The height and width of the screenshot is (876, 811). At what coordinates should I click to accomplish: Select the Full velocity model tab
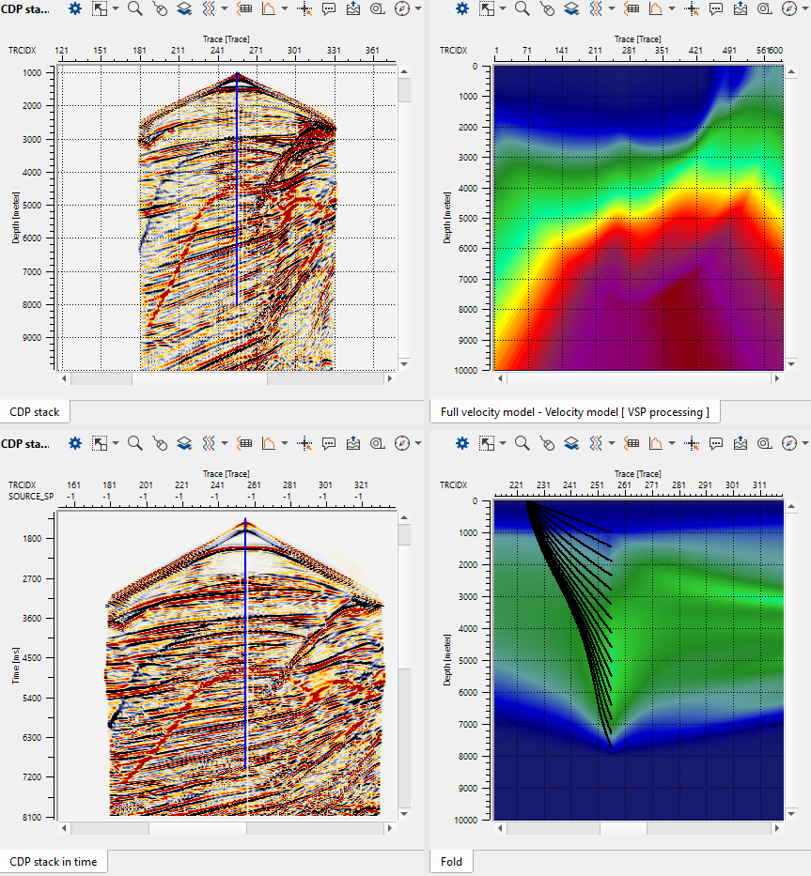tap(574, 411)
